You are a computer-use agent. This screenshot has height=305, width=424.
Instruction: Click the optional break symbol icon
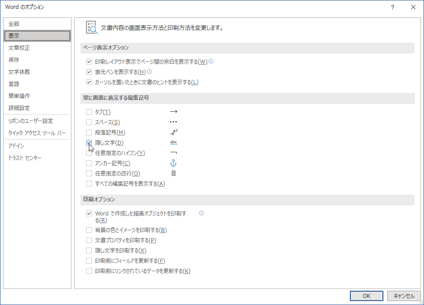click(174, 173)
